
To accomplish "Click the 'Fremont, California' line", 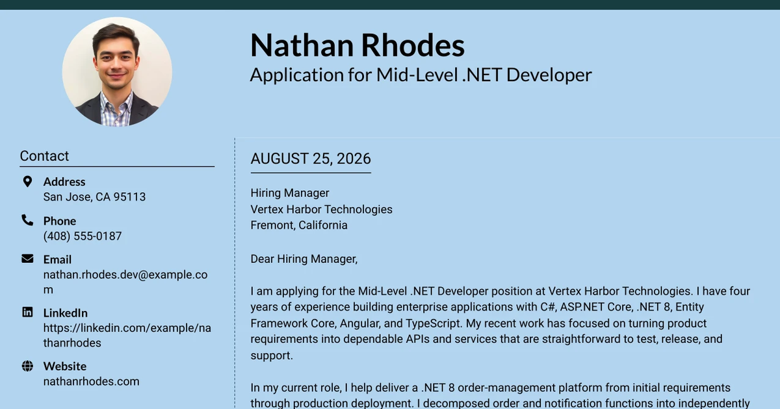I will point(299,225).
